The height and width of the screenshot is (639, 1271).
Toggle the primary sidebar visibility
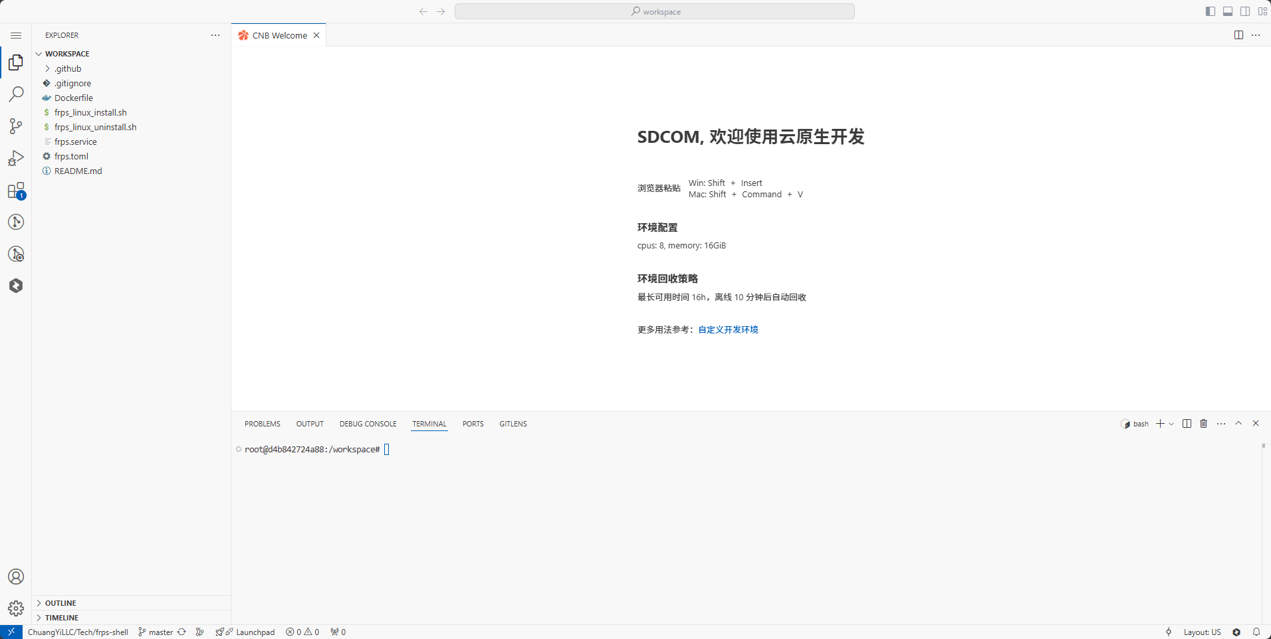click(x=1209, y=11)
